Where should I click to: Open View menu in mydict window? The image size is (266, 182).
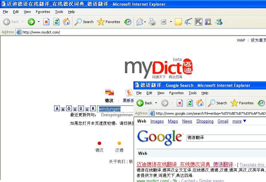pos(27,12)
